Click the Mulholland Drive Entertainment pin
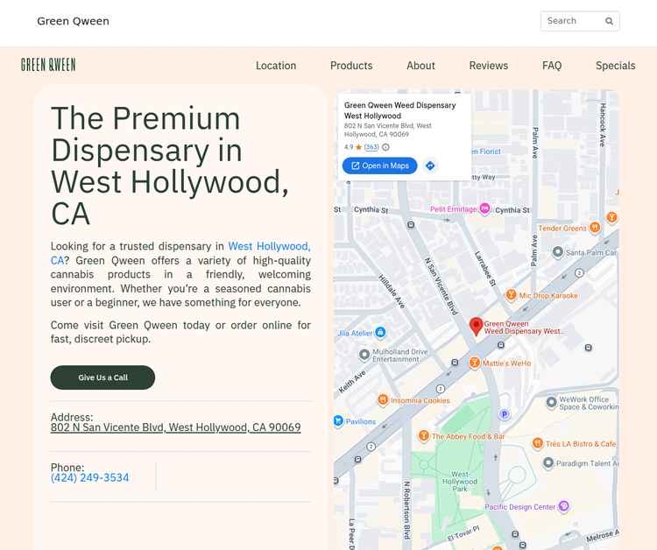The image size is (657, 550). point(364,355)
